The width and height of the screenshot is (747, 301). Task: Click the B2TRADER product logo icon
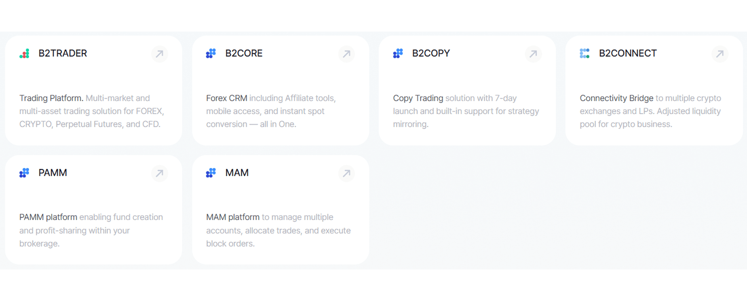pos(24,53)
